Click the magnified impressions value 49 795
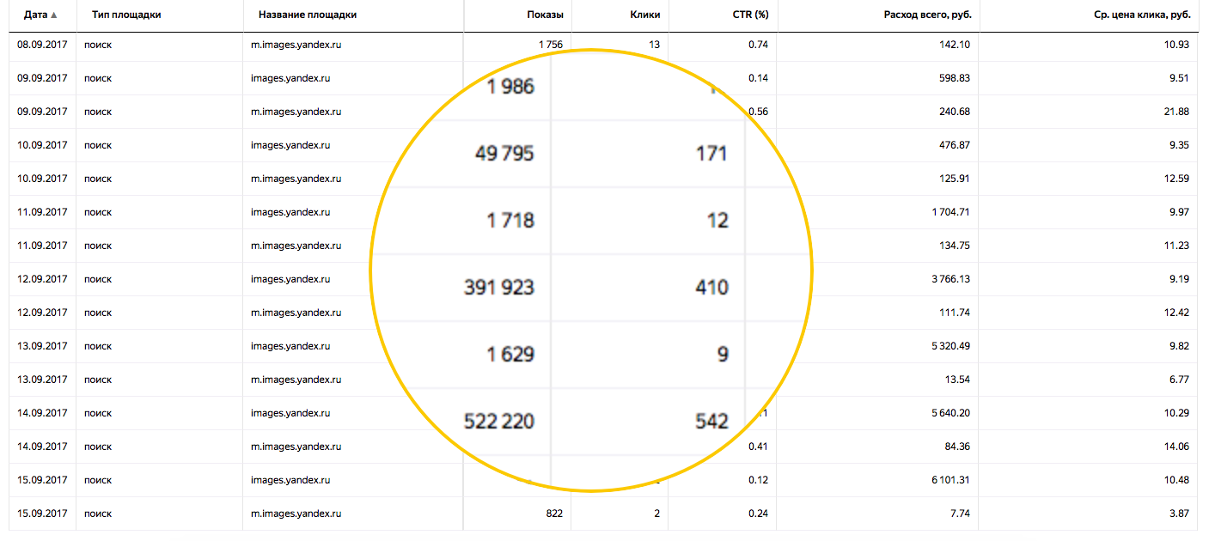The image size is (1209, 541). coord(504,154)
